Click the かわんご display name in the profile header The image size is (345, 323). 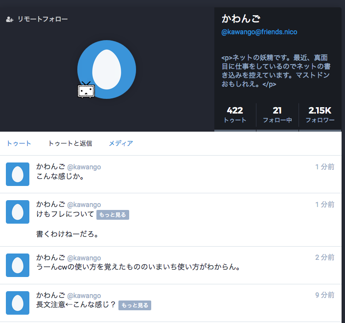pos(241,19)
